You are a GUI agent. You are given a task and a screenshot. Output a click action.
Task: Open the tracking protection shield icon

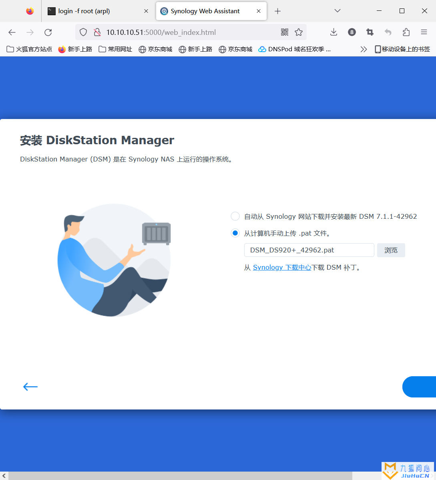(x=83, y=32)
